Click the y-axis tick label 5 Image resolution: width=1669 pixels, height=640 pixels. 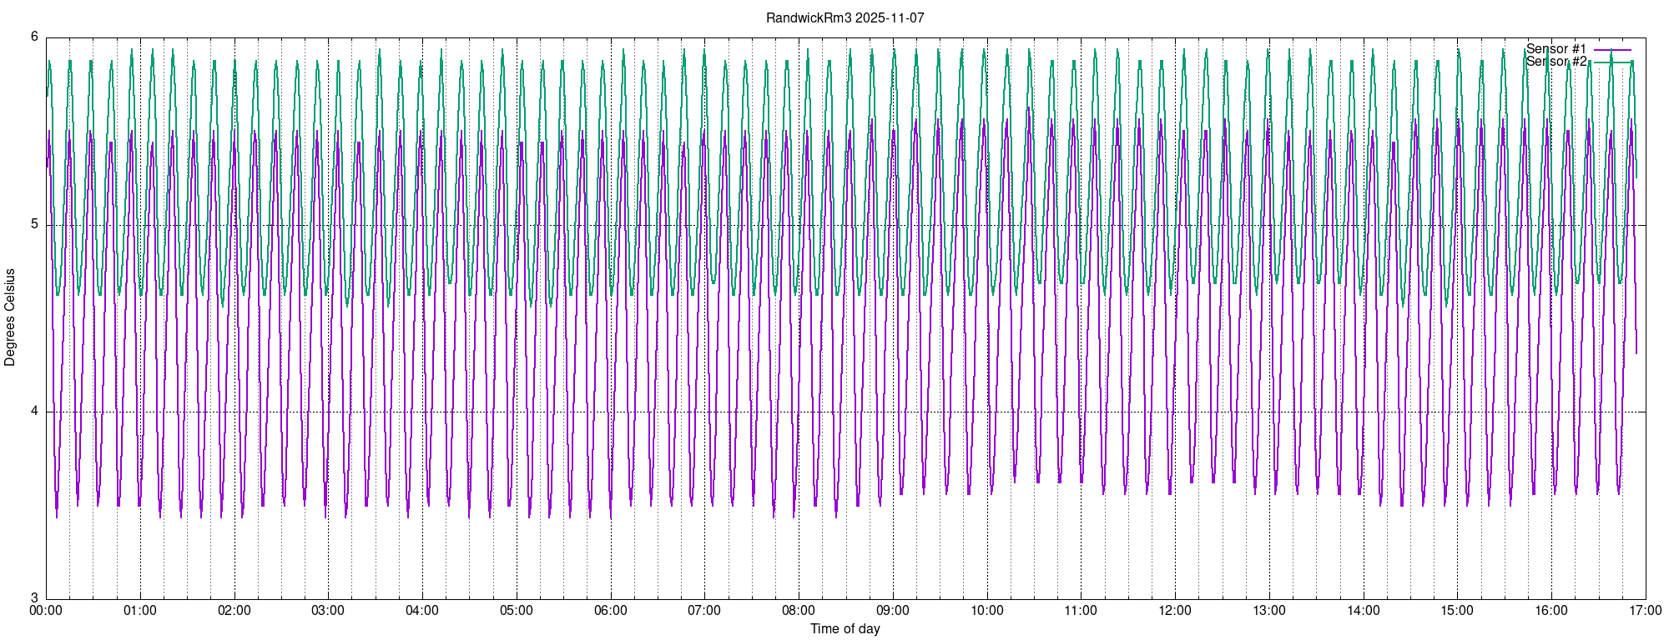click(35, 225)
